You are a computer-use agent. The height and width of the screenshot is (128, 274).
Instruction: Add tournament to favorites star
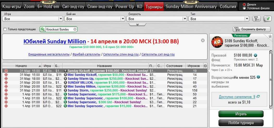click(270, 36)
